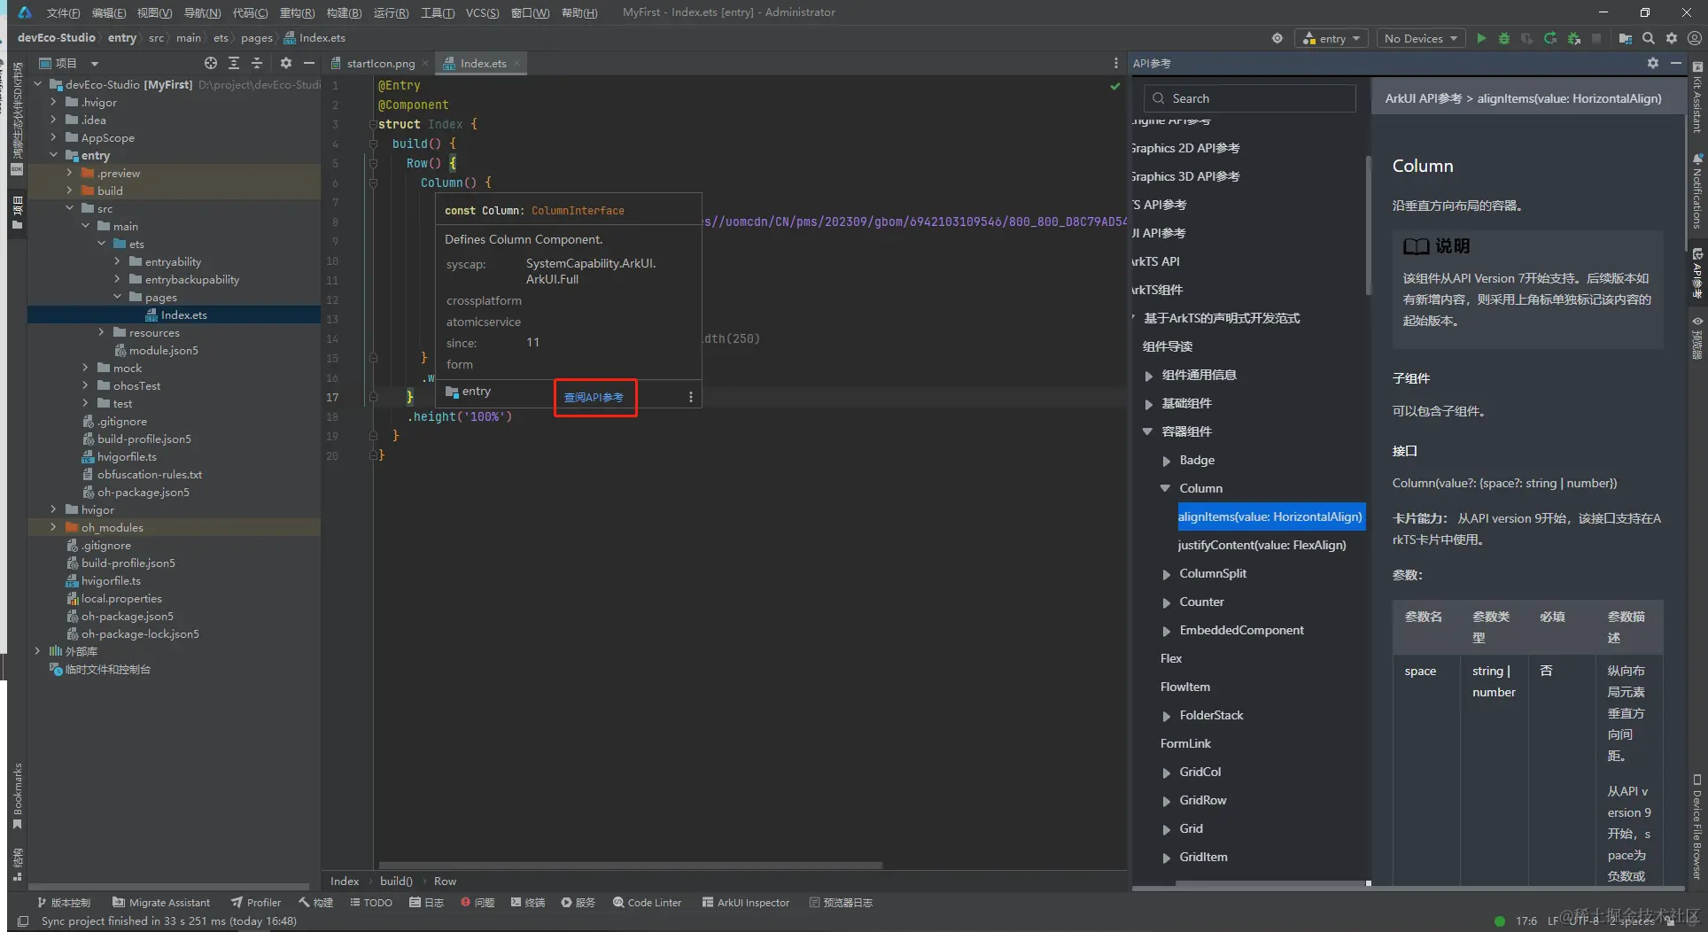
Task: Open the 终端 terminal tool window
Action: coord(528,903)
